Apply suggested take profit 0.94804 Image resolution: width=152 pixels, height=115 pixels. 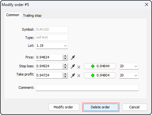[100, 75]
